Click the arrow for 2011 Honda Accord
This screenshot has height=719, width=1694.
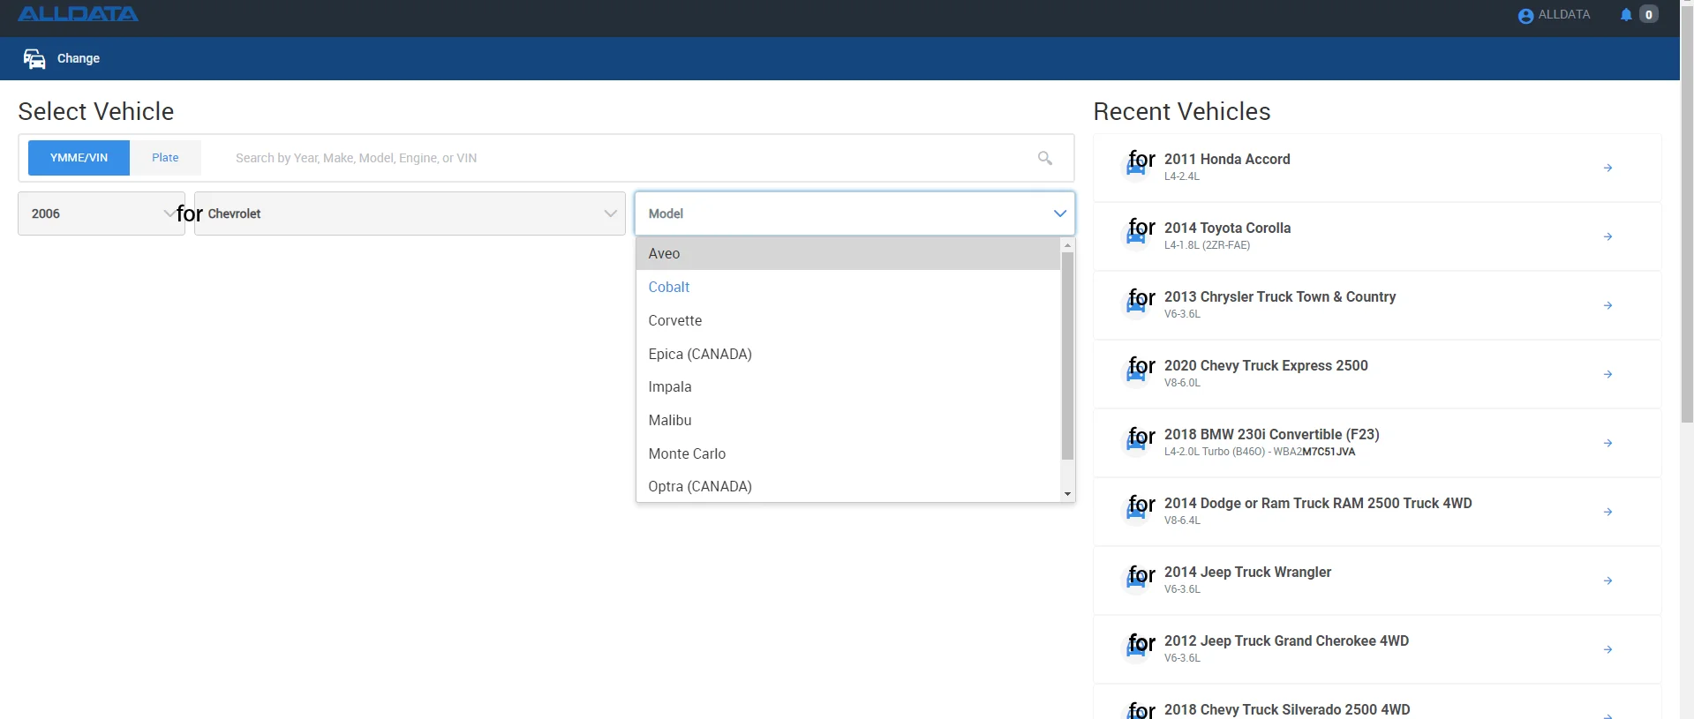tap(1608, 168)
